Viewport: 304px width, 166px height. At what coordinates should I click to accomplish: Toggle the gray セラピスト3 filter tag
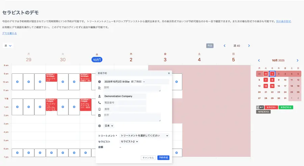pyautogui.click(x=263, y=111)
